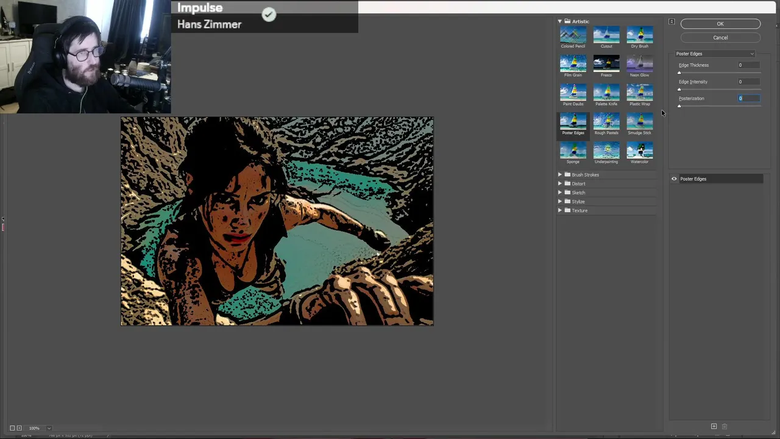Click the Posterization value field

(x=749, y=98)
